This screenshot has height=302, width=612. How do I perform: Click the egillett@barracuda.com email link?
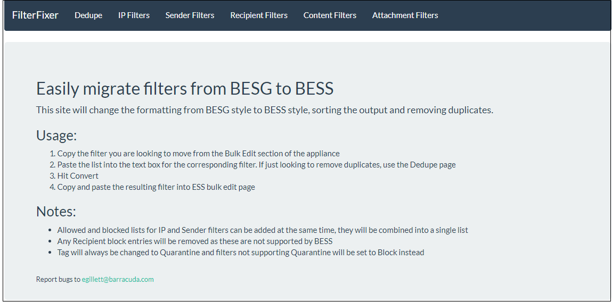pyautogui.click(x=118, y=279)
